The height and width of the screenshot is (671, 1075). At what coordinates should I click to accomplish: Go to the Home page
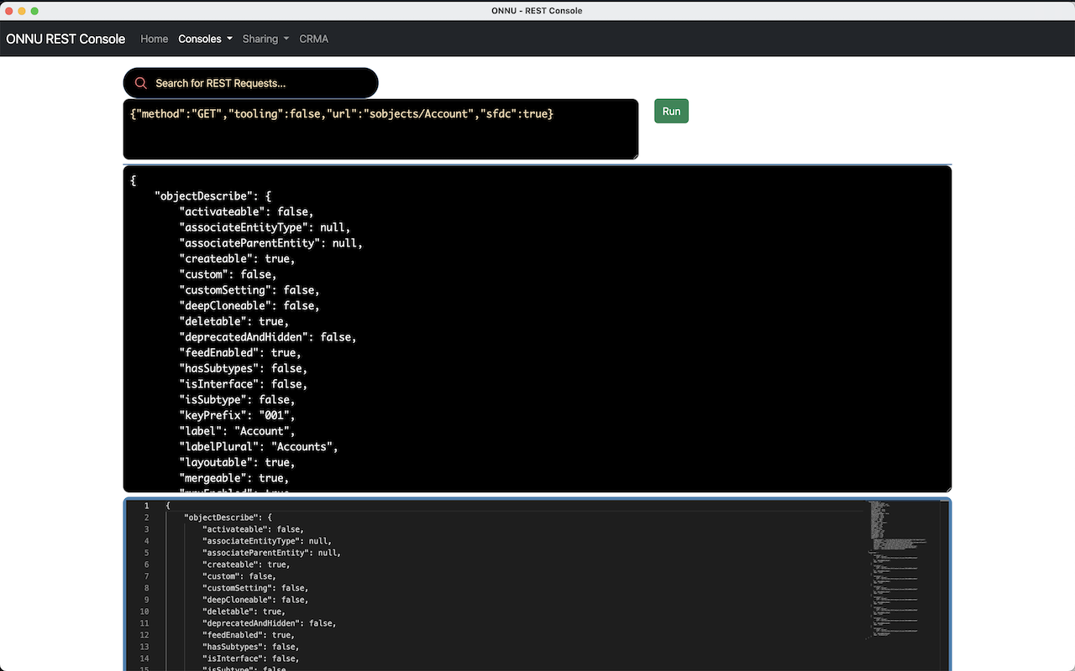click(154, 39)
